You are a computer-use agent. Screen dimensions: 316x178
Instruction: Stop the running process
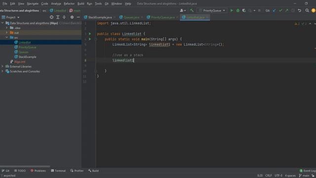(259, 10)
